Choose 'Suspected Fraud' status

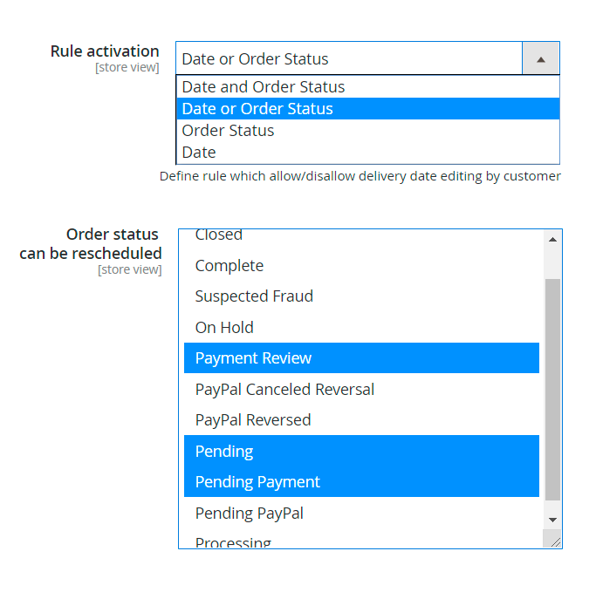[254, 296]
